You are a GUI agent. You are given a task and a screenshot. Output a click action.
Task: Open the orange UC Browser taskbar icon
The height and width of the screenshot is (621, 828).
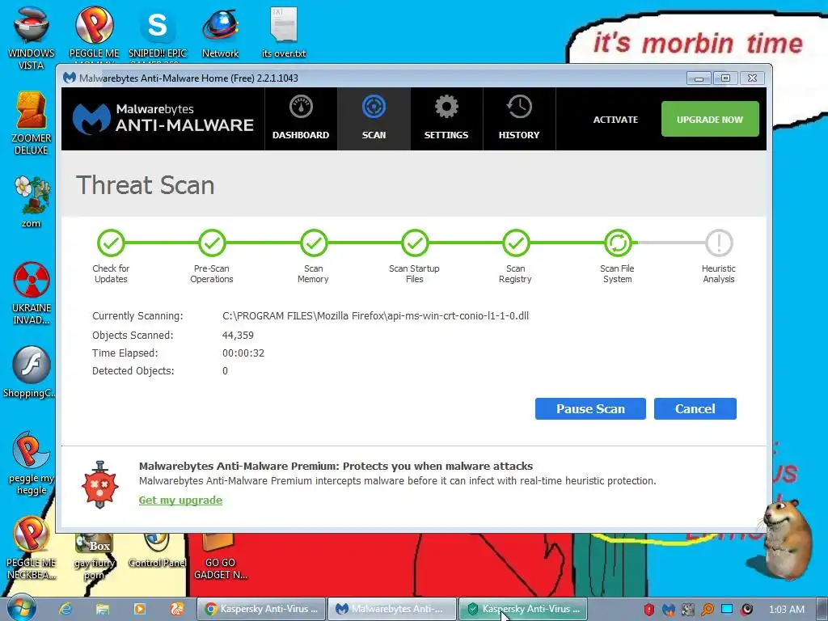click(x=176, y=609)
